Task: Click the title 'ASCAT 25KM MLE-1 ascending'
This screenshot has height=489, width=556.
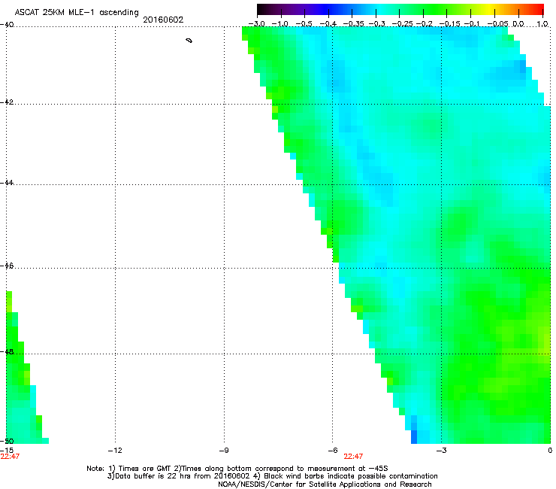Action: (x=77, y=12)
